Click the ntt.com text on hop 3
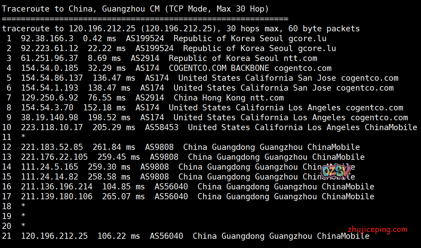Image resolution: width=421 pixels, height=248 pixels. pyautogui.click(x=301, y=58)
